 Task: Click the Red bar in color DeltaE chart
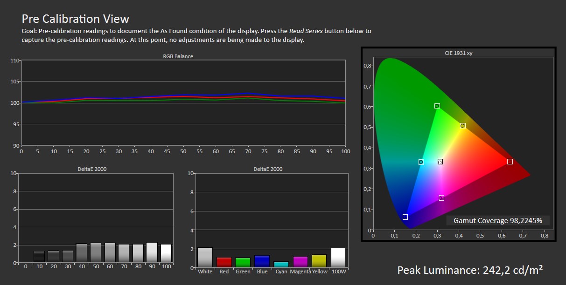(x=224, y=263)
